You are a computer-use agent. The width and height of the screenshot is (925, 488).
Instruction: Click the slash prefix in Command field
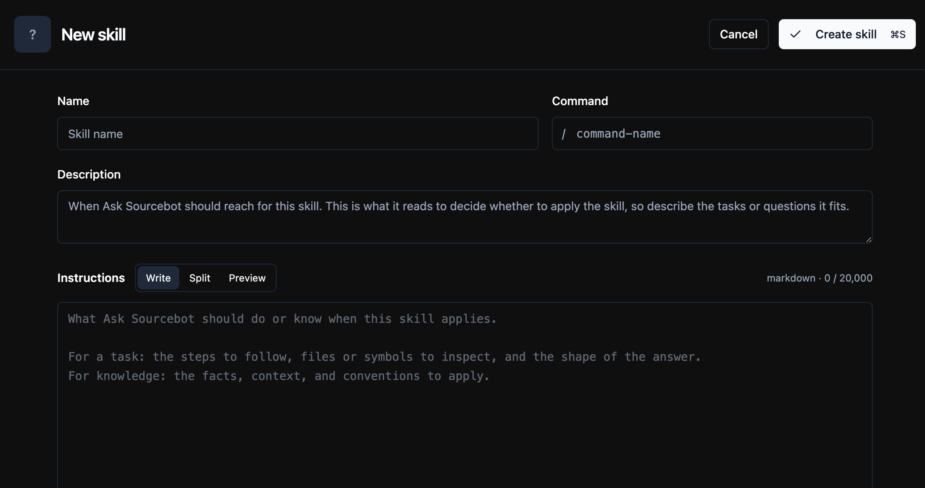[564, 134]
